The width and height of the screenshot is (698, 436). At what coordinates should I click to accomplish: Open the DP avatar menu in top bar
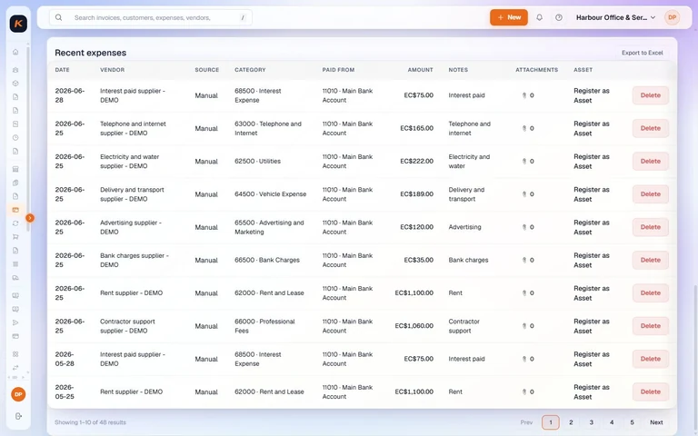point(672,17)
